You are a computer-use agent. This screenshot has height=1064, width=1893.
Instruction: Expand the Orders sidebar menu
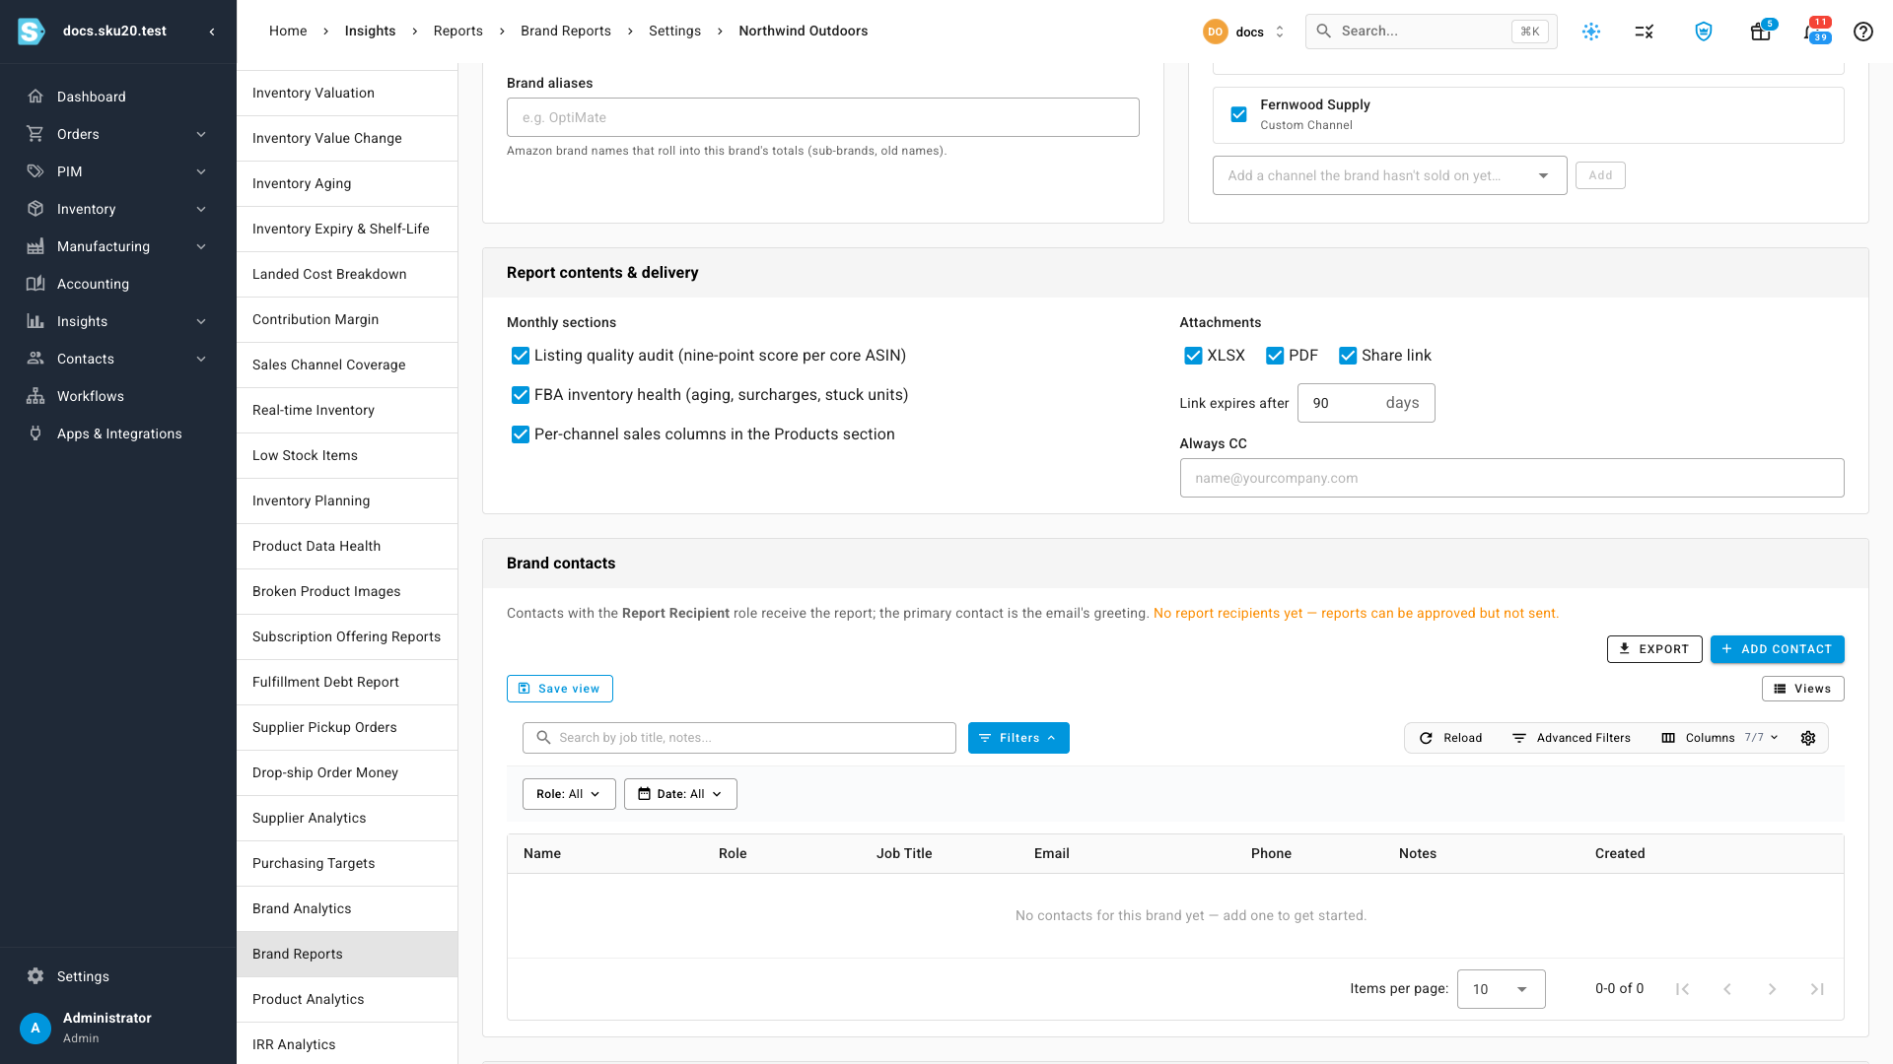pyautogui.click(x=118, y=134)
